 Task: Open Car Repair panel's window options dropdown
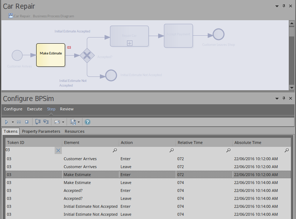coord(277,6)
